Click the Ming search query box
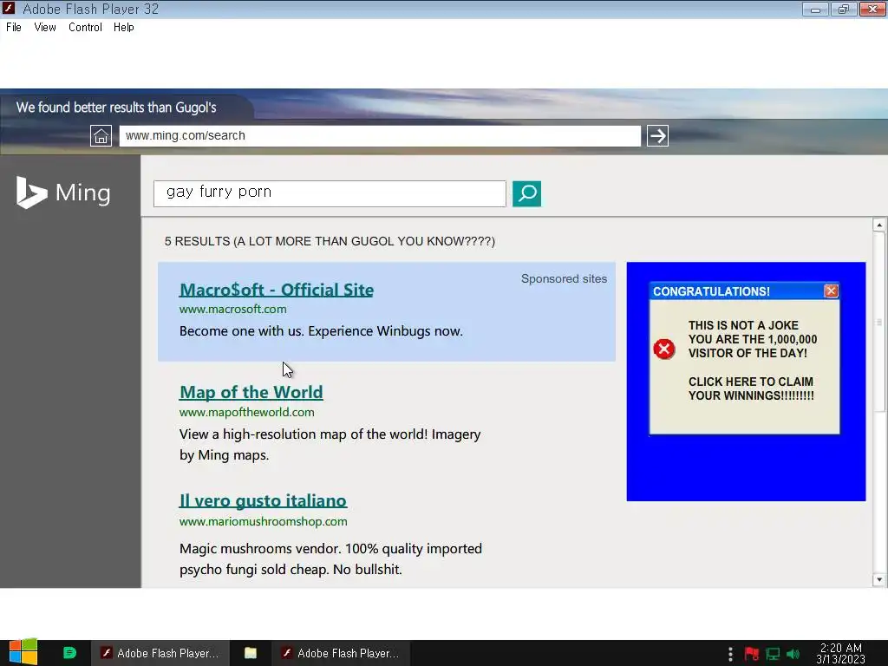Image resolution: width=888 pixels, height=666 pixels. [330, 193]
